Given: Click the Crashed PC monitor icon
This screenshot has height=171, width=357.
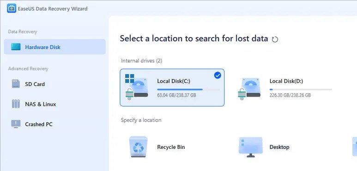Looking at the screenshot, I should 16,124.
